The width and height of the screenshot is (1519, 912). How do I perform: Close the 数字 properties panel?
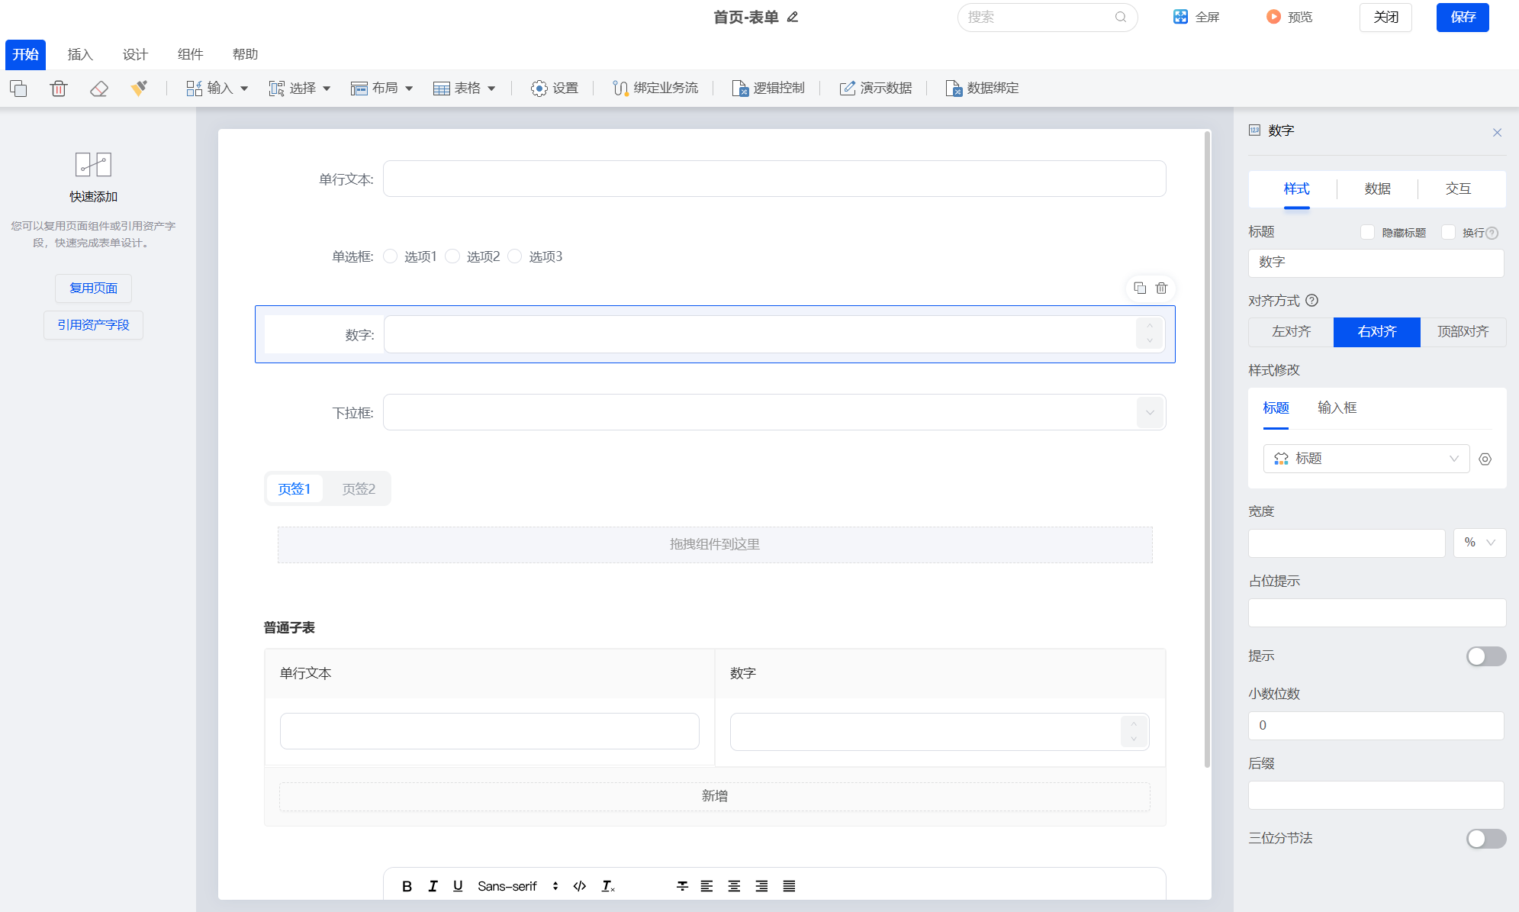click(1497, 132)
